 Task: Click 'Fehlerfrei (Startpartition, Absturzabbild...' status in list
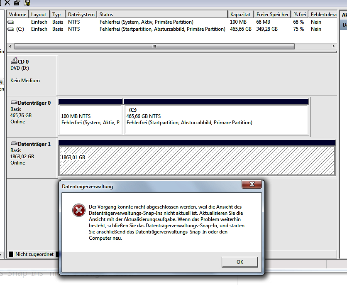point(162,29)
